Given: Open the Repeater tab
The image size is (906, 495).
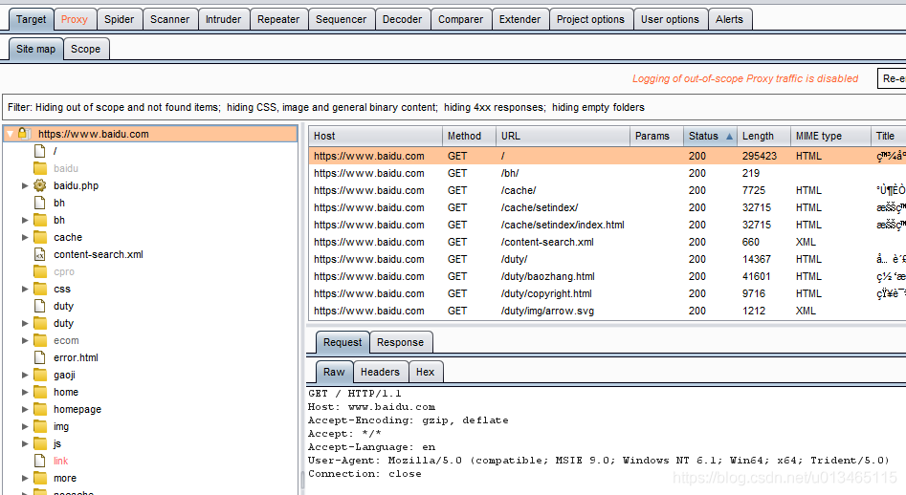Looking at the screenshot, I should [278, 19].
